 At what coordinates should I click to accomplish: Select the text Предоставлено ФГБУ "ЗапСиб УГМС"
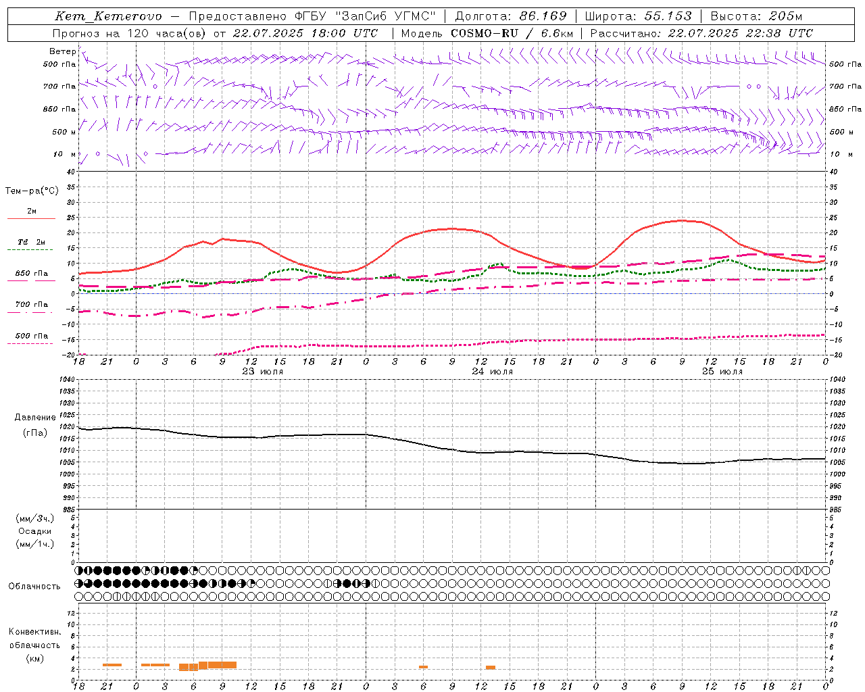click(312, 16)
